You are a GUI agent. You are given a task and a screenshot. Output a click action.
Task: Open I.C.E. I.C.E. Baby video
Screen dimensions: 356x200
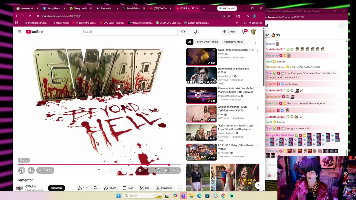pos(201,152)
